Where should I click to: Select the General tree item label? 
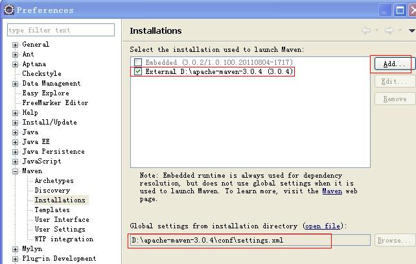36,44
